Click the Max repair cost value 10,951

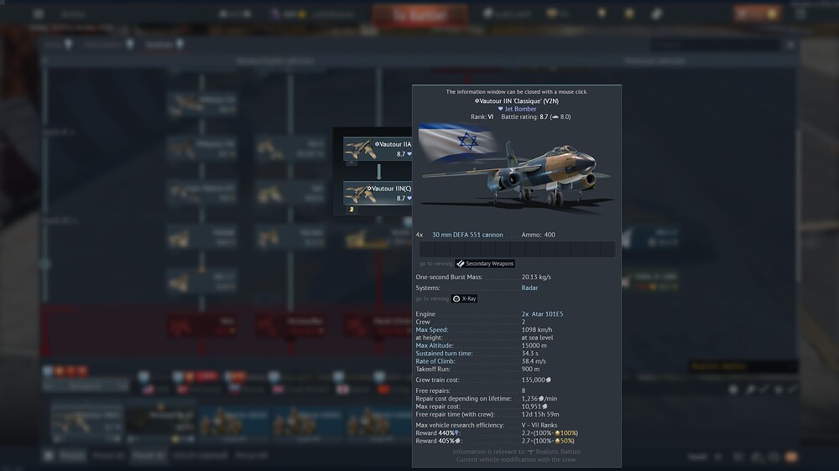(x=534, y=406)
